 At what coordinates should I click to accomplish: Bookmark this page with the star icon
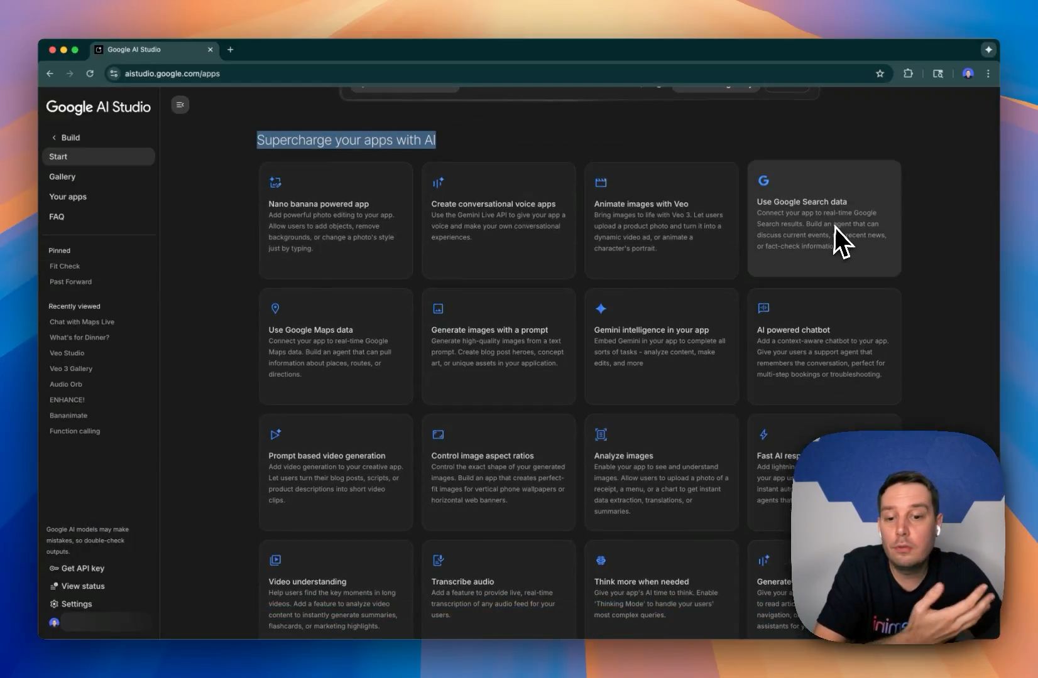(x=880, y=73)
